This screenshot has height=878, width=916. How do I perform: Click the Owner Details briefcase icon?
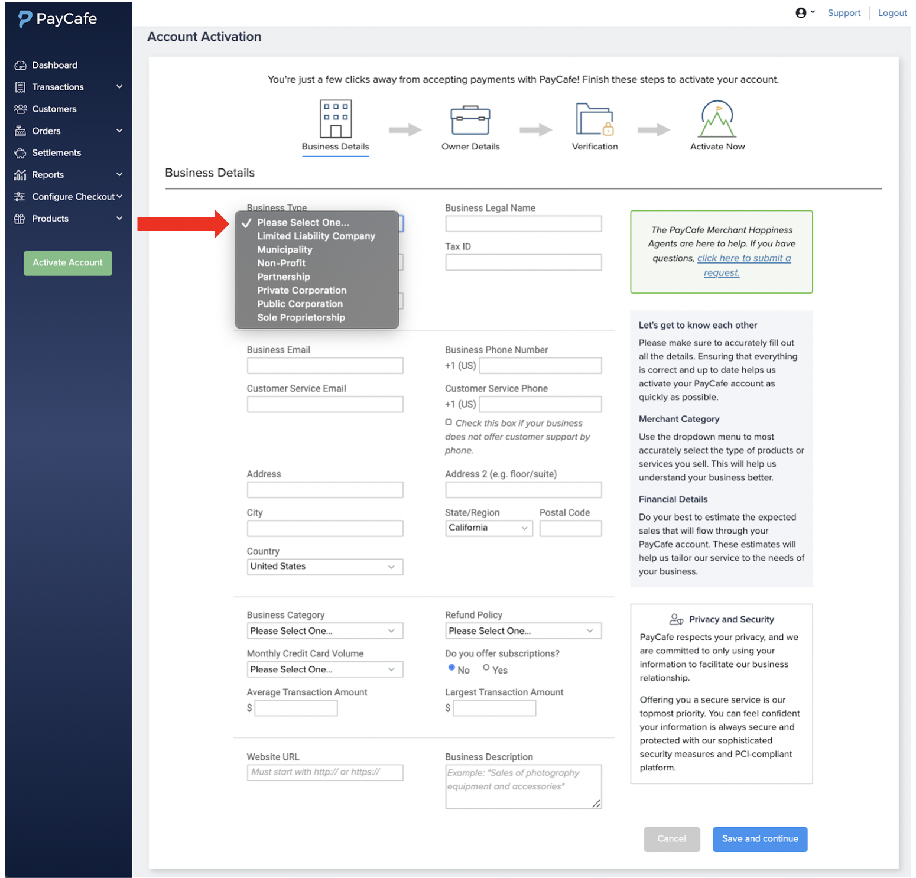point(470,120)
